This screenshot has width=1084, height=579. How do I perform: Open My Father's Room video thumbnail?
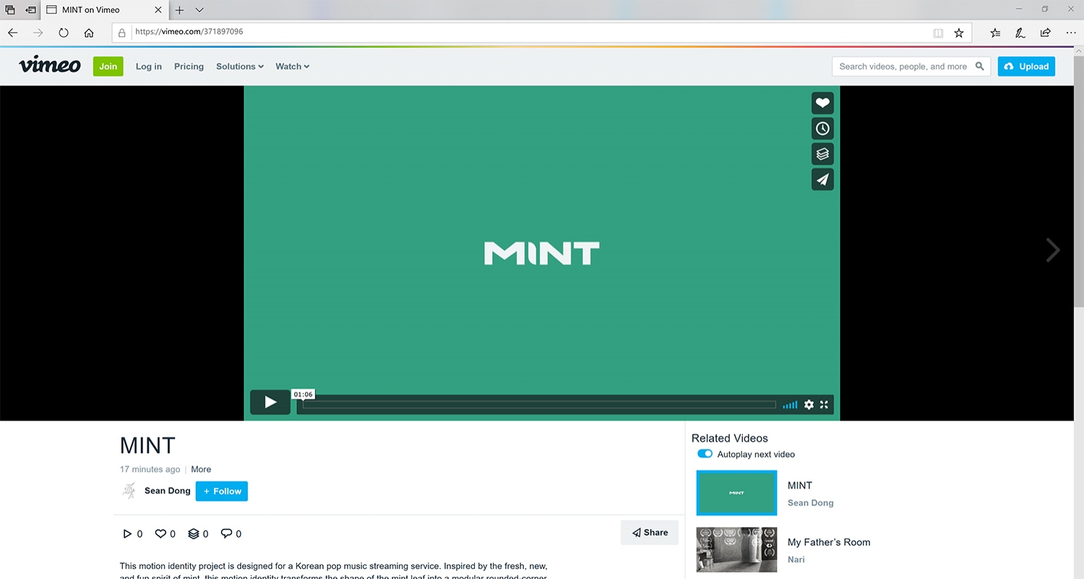pos(736,549)
